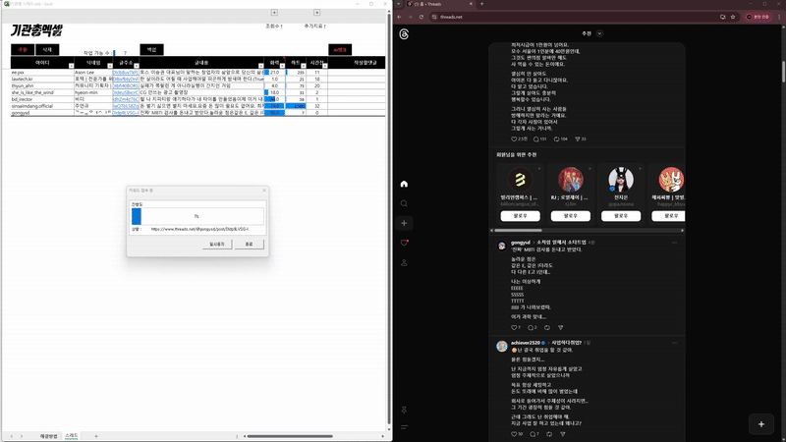Click the black button above content column
786x442 pixels.
coord(152,50)
